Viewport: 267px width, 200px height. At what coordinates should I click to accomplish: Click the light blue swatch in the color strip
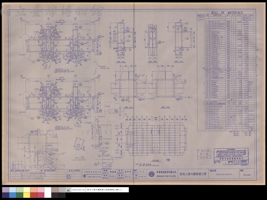13,190
